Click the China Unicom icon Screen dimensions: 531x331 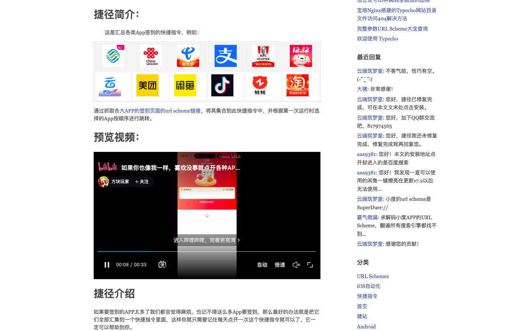[x=150, y=56]
